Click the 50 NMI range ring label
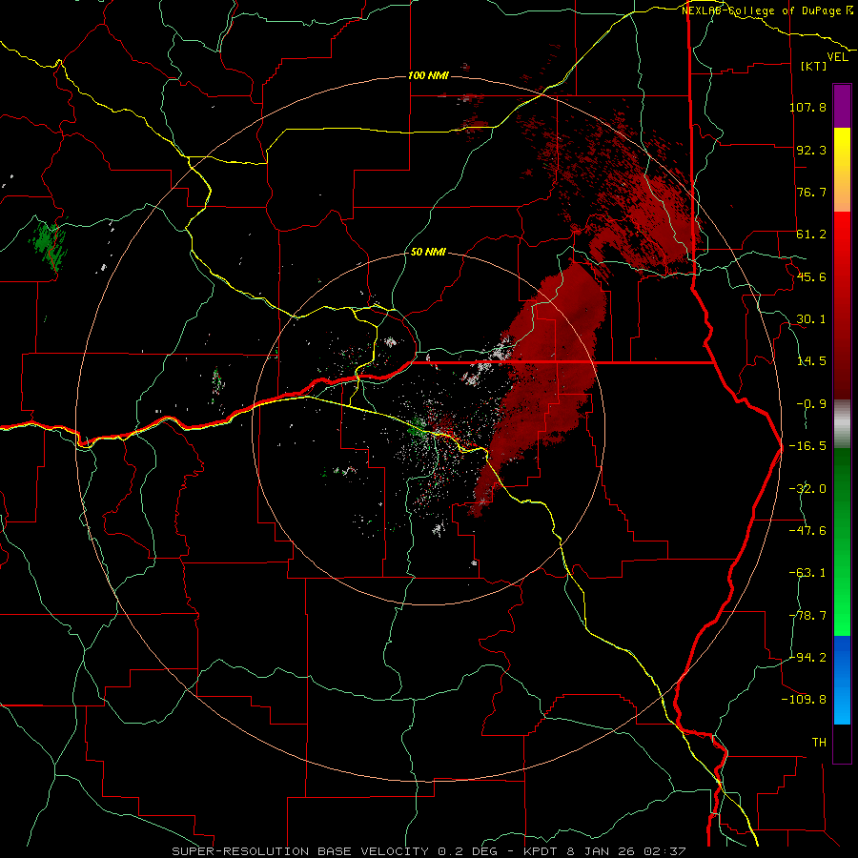The width and height of the screenshot is (858, 858). (x=428, y=253)
